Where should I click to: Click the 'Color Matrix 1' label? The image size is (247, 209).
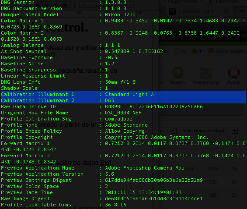click(22, 21)
